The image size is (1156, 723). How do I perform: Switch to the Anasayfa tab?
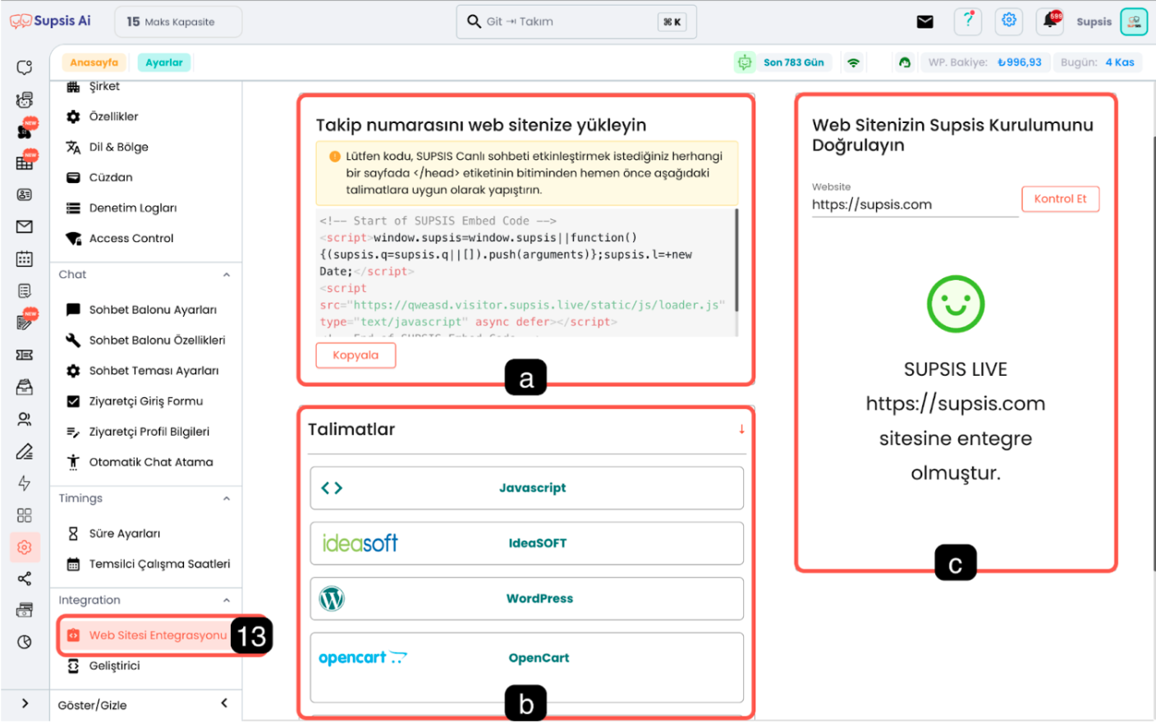pyautogui.click(x=94, y=62)
